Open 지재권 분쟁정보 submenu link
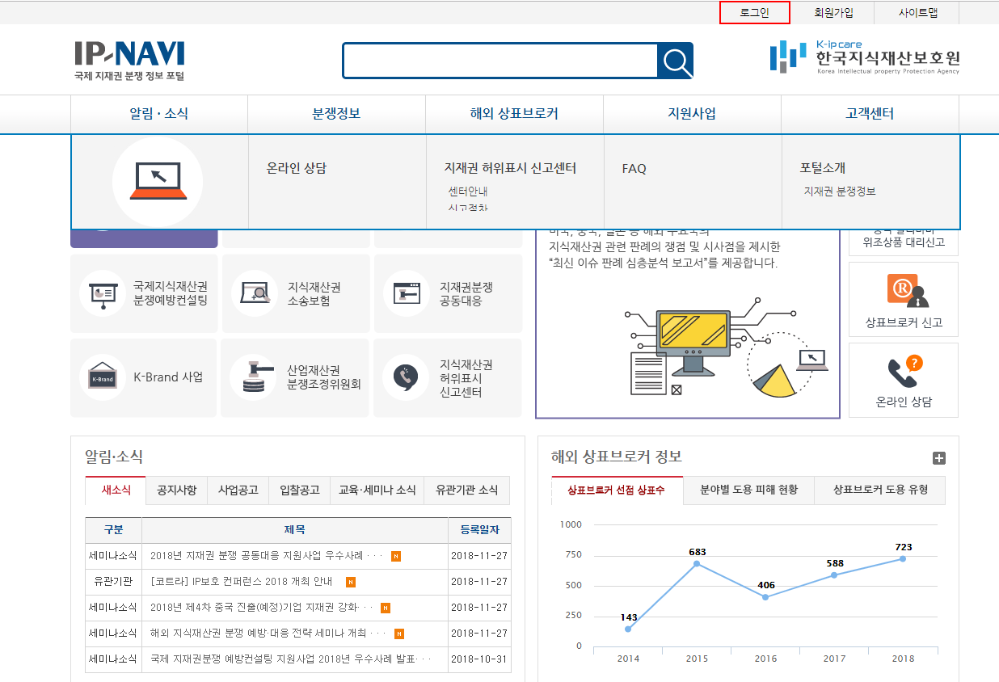 pyautogui.click(x=840, y=192)
